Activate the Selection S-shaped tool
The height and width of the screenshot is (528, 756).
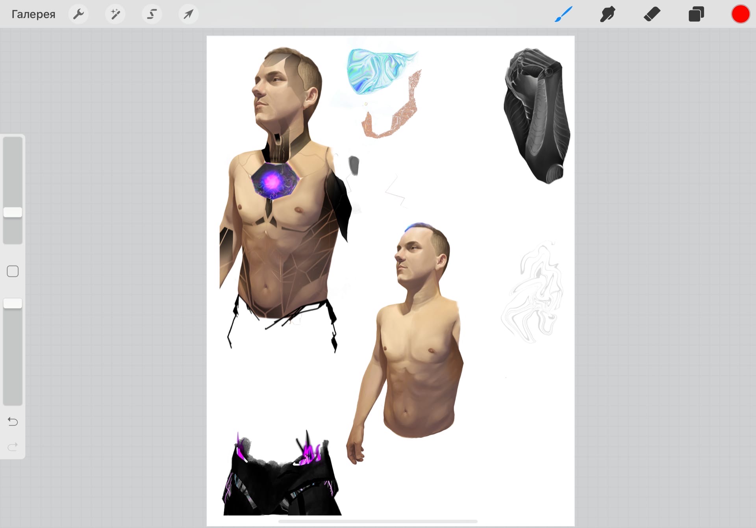pos(152,14)
